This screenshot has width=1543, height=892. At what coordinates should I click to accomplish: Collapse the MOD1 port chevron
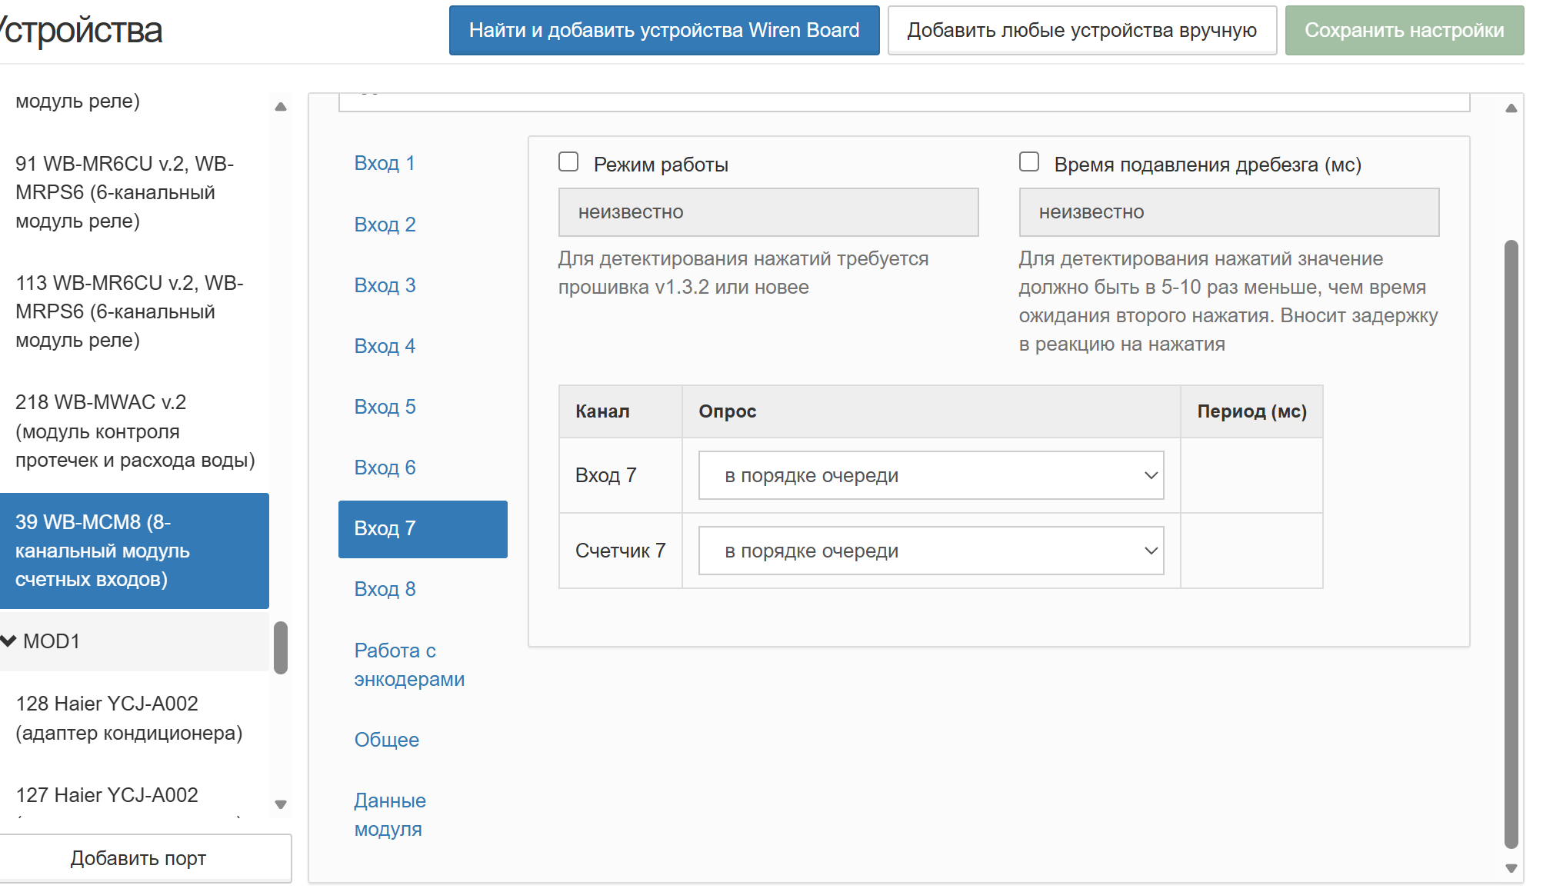[x=9, y=641]
